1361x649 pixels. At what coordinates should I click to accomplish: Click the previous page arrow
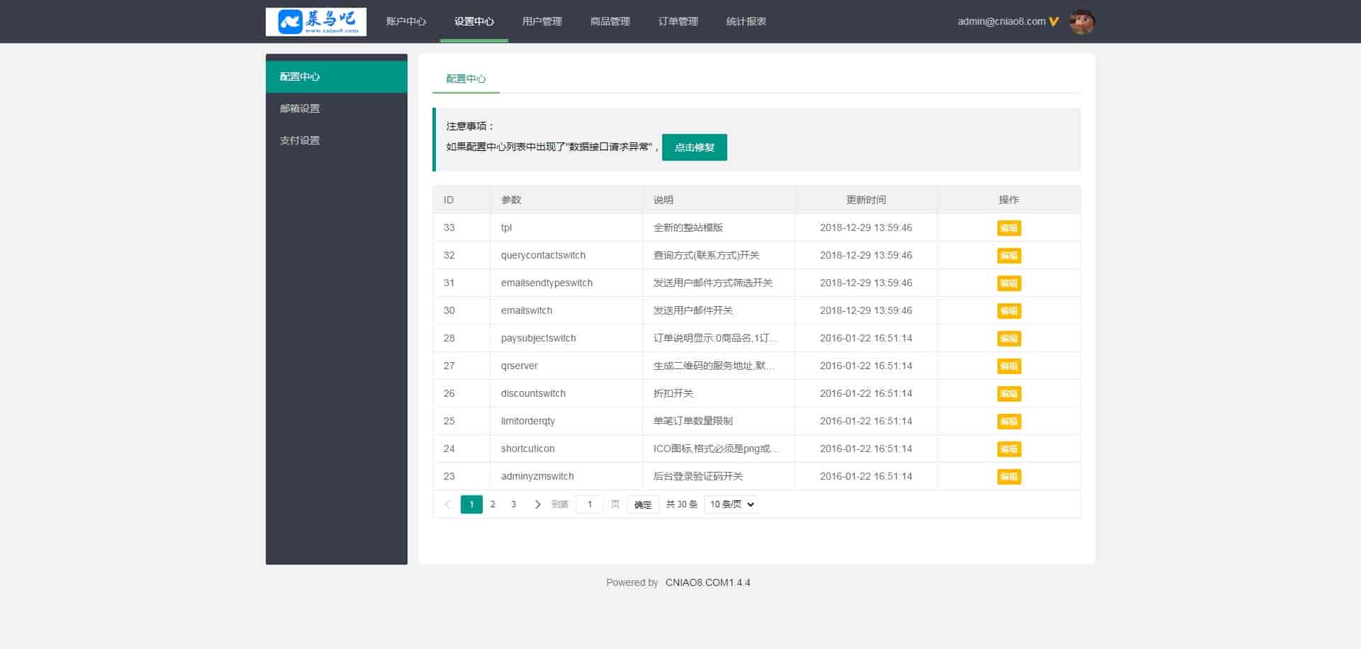[x=447, y=504]
